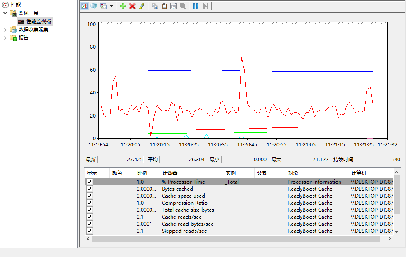Uncheck Bytes cached counter checkbox

90,189
